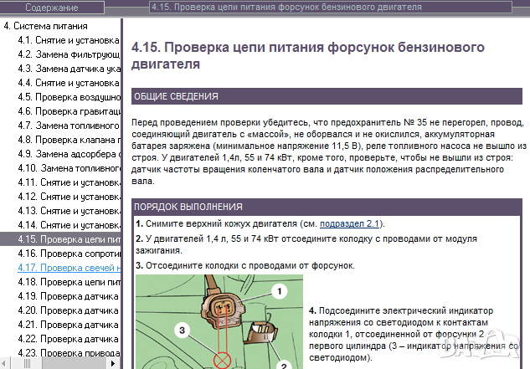Open section 4.5 Проверка воздушного
530x369 pixels.
(69, 97)
